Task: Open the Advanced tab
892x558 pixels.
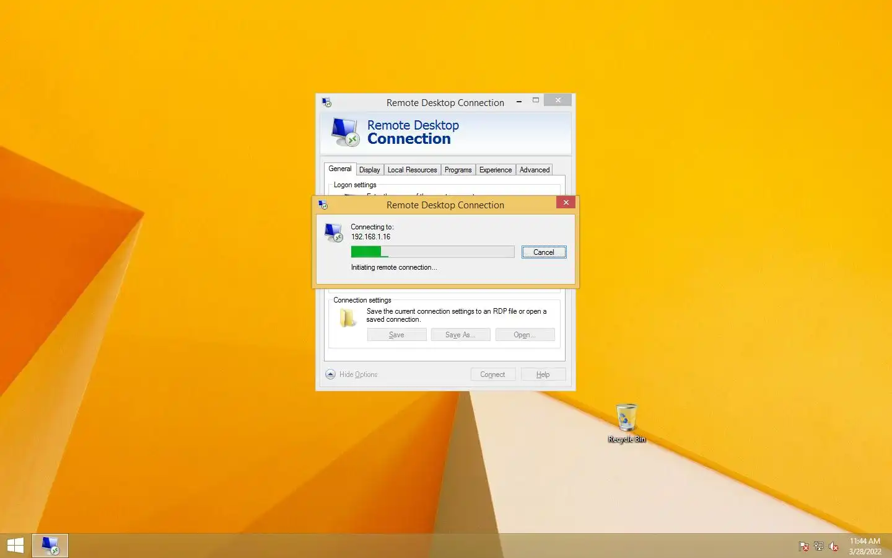Action: pyautogui.click(x=535, y=170)
